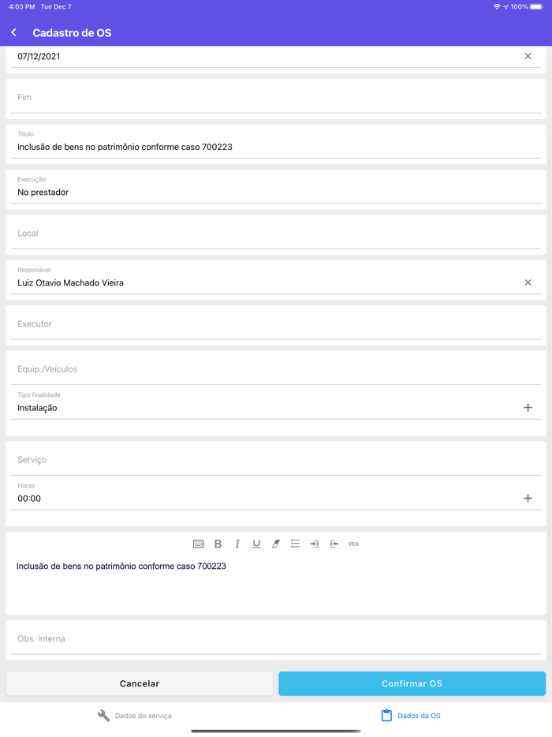Screen dimensions: 552x737
Task: Open the Tipo finalidade Instalação selector
Action: click(260, 408)
